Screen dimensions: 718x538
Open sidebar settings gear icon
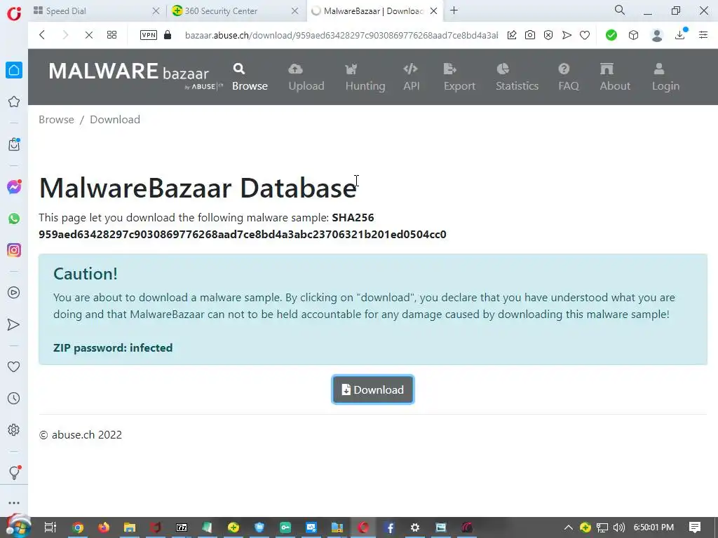point(14,430)
